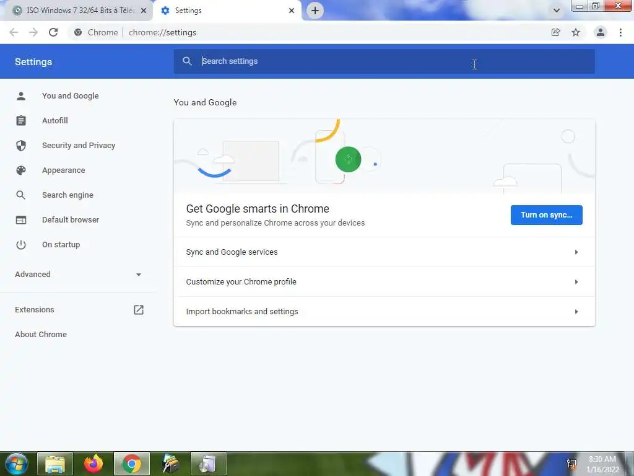Click the taskbar clock showing 8:30 AM
This screenshot has width=634, height=476.
point(602,464)
